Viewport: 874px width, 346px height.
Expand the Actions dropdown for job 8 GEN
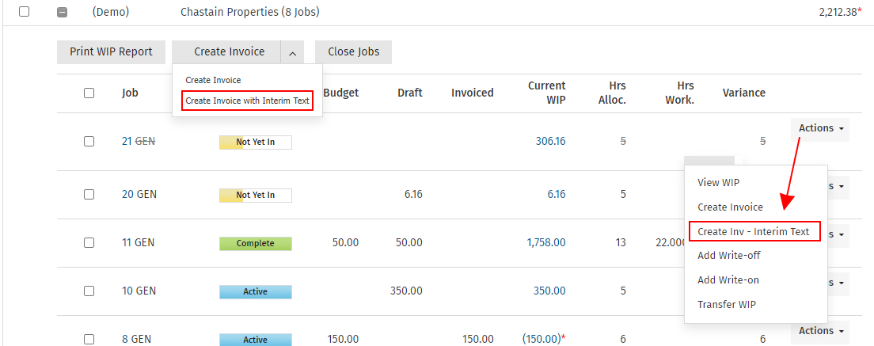coord(819,331)
